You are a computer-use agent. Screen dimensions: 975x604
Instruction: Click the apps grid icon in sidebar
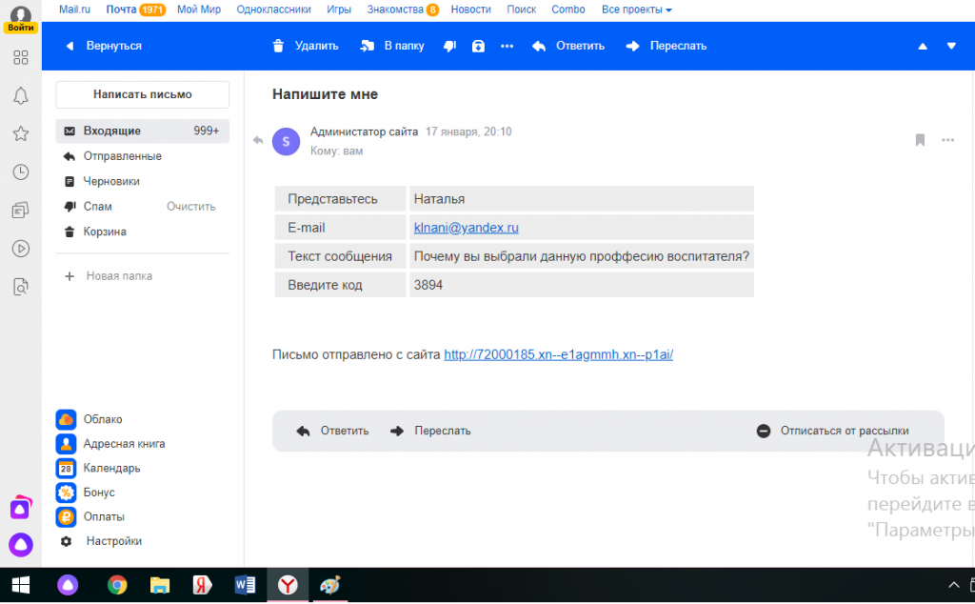click(20, 57)
